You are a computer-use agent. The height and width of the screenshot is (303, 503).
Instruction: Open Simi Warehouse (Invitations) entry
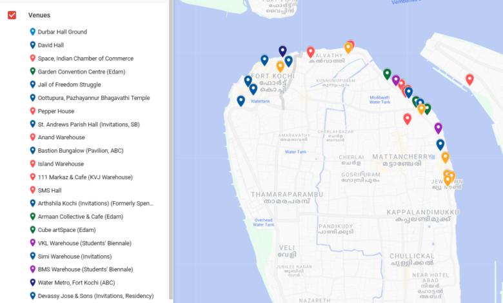75,257
